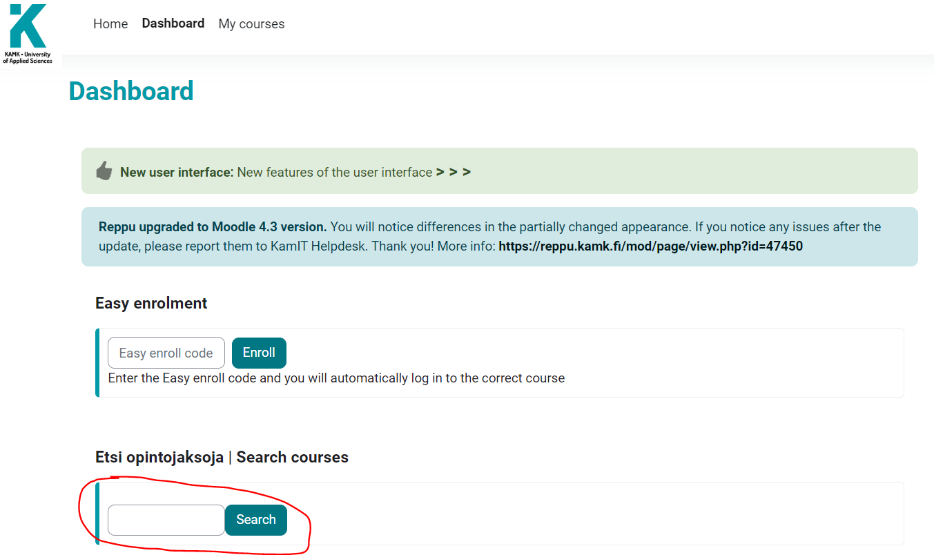The width and height of the screenshot is (934, 555).
Task: Click the 'Enter the Easy enroll code' help text
Action: tap(336, 378)
